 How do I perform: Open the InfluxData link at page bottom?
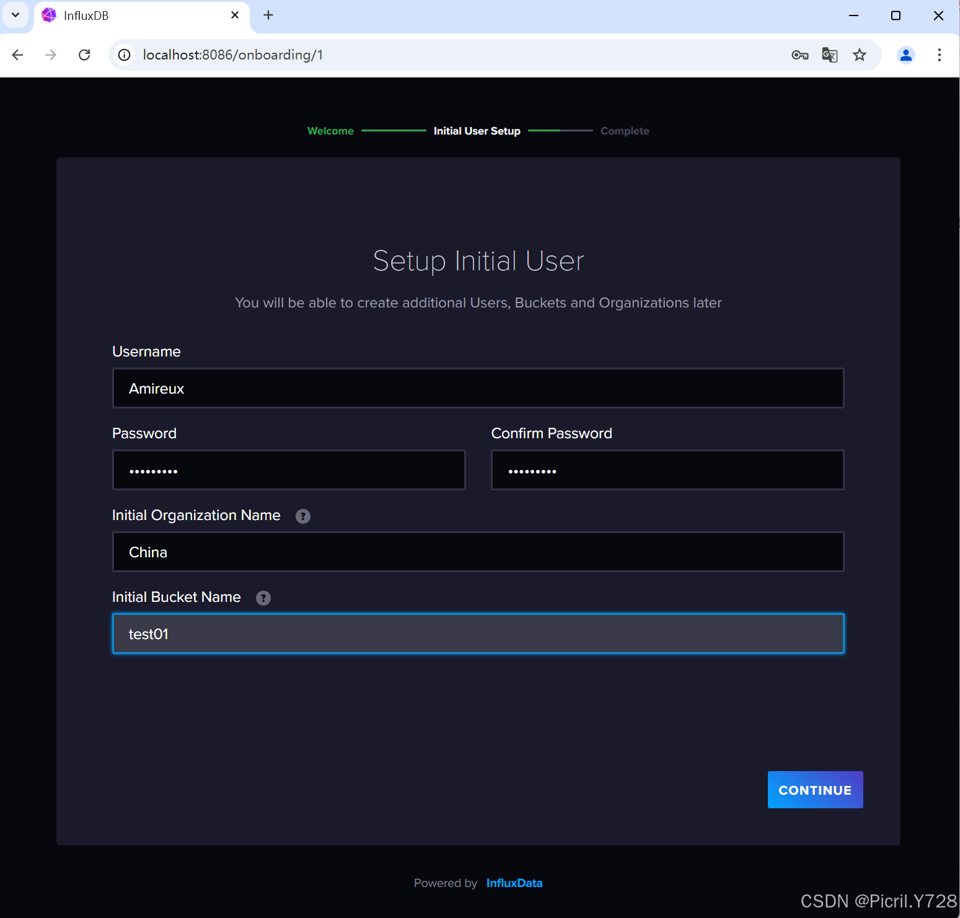514,883
